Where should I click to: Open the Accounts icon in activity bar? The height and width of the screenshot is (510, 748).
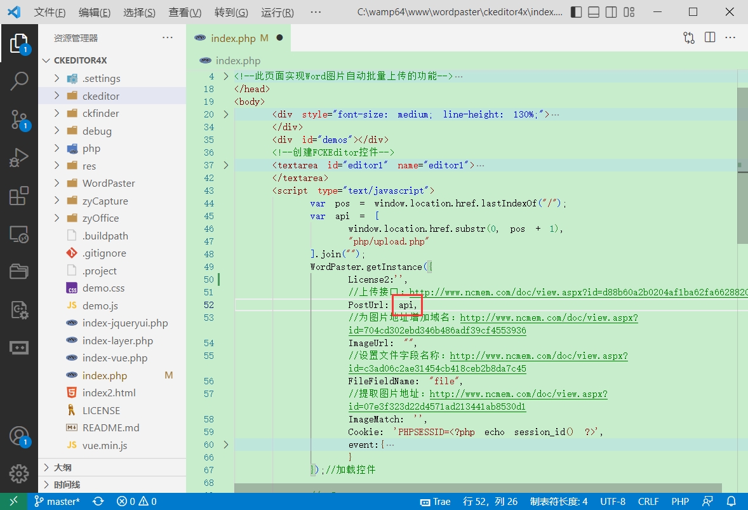click(19, 436)
